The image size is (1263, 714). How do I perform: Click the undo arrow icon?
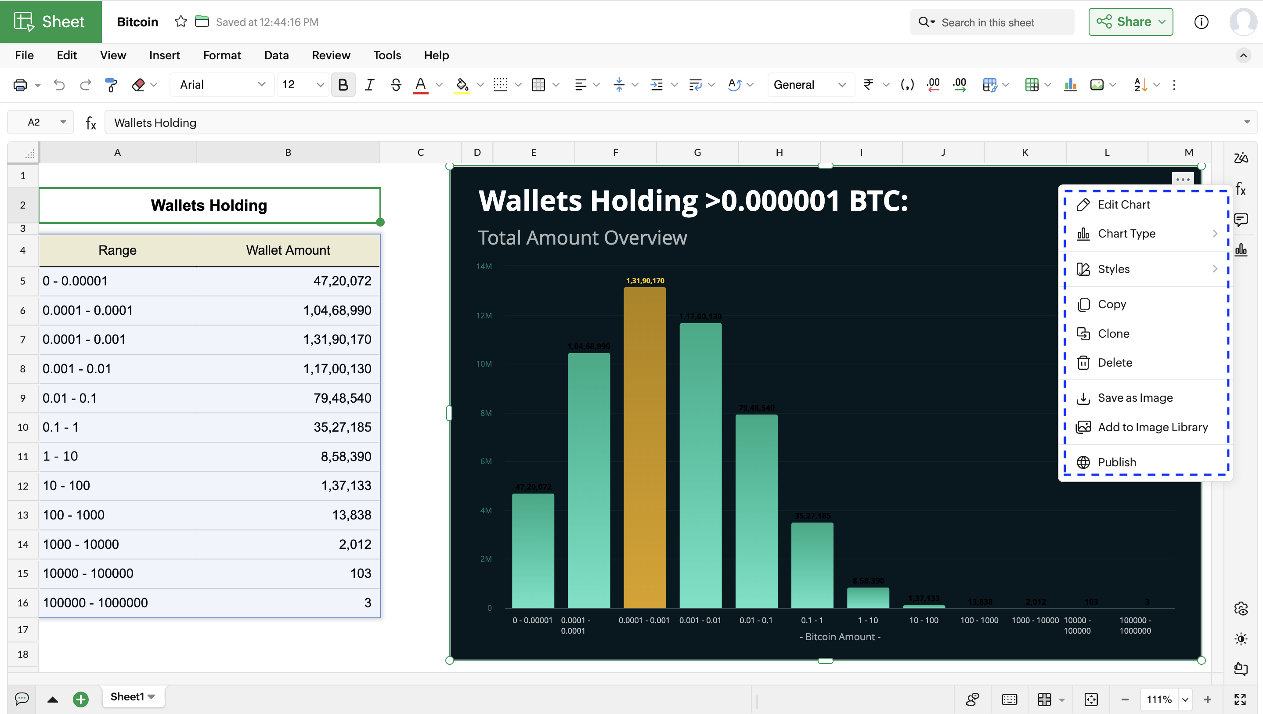pyautogui.click(x=59, y=85)
